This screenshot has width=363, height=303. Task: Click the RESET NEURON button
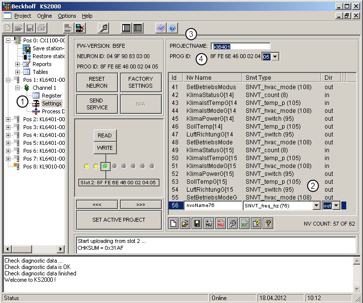(x=97, y=82)
